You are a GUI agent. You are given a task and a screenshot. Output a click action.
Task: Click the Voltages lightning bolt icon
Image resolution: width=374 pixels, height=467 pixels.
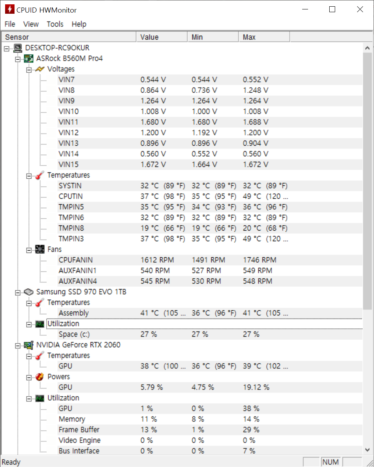[40, 69]
